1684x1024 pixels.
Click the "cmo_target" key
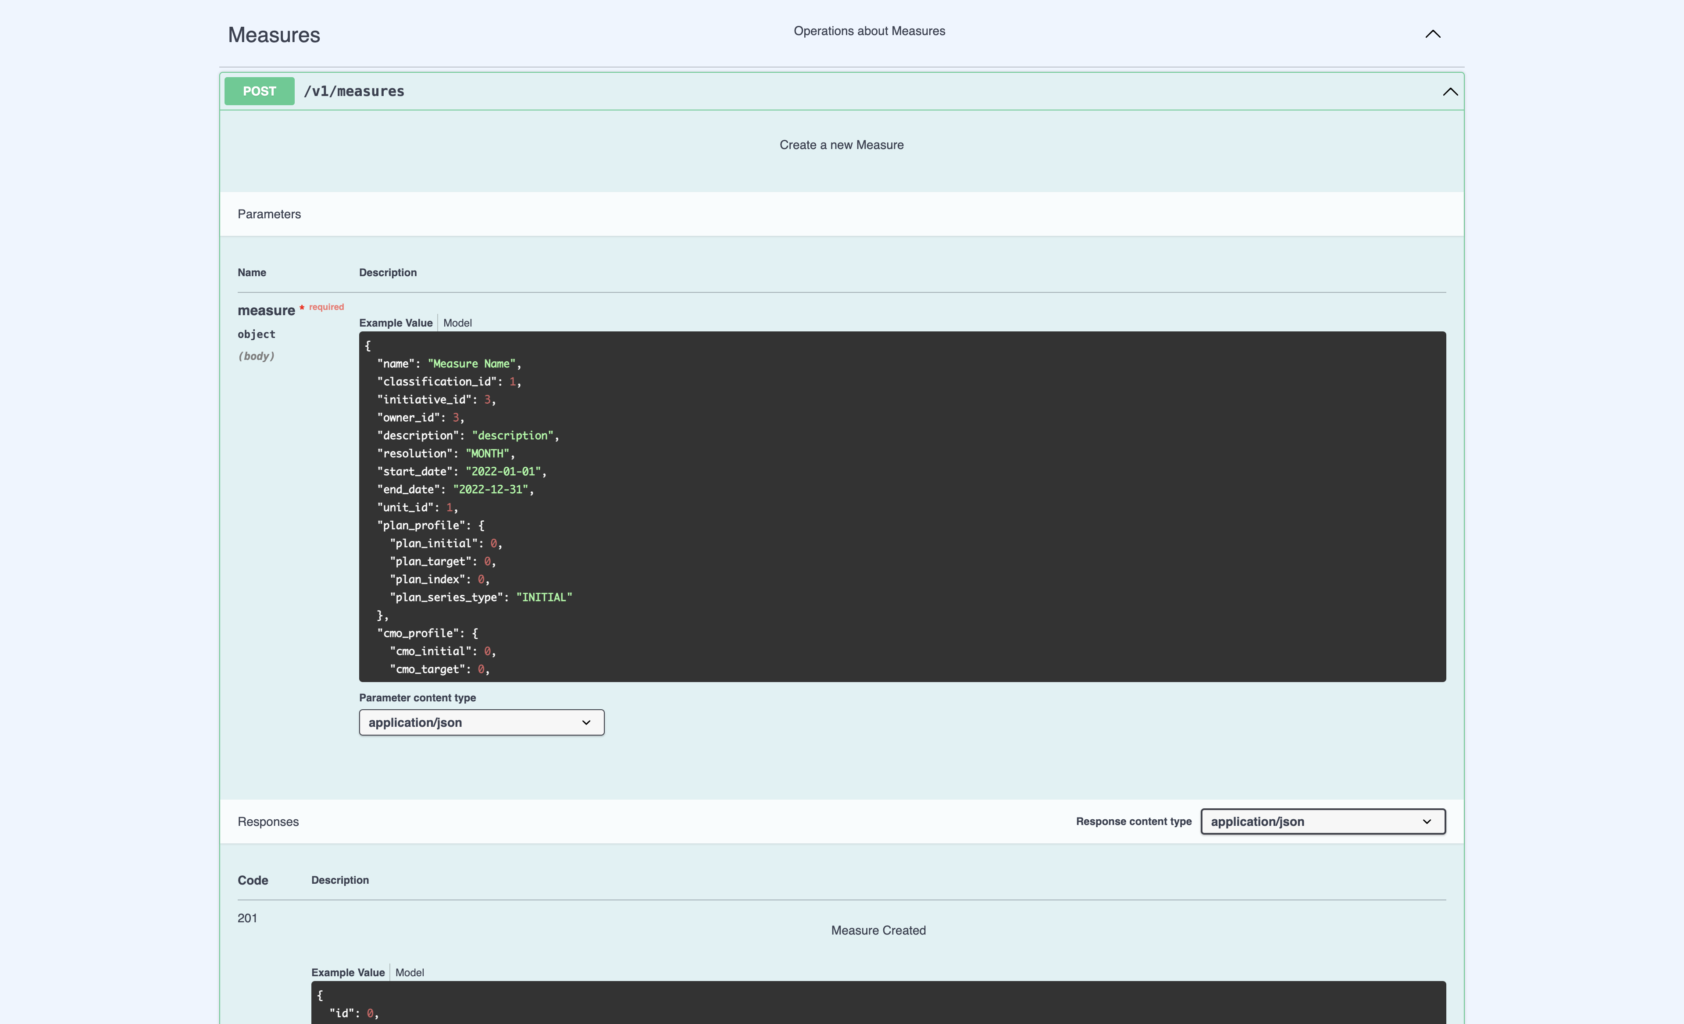pos(427,669)
